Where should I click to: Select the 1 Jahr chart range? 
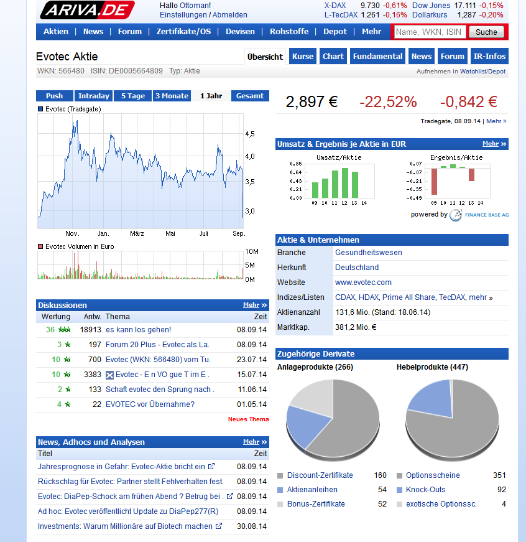click(x=211, y=96)
